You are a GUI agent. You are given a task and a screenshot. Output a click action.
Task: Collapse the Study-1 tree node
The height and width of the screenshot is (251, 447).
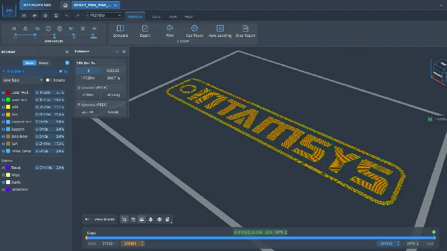pyautogui.click(x=3, y=71)
